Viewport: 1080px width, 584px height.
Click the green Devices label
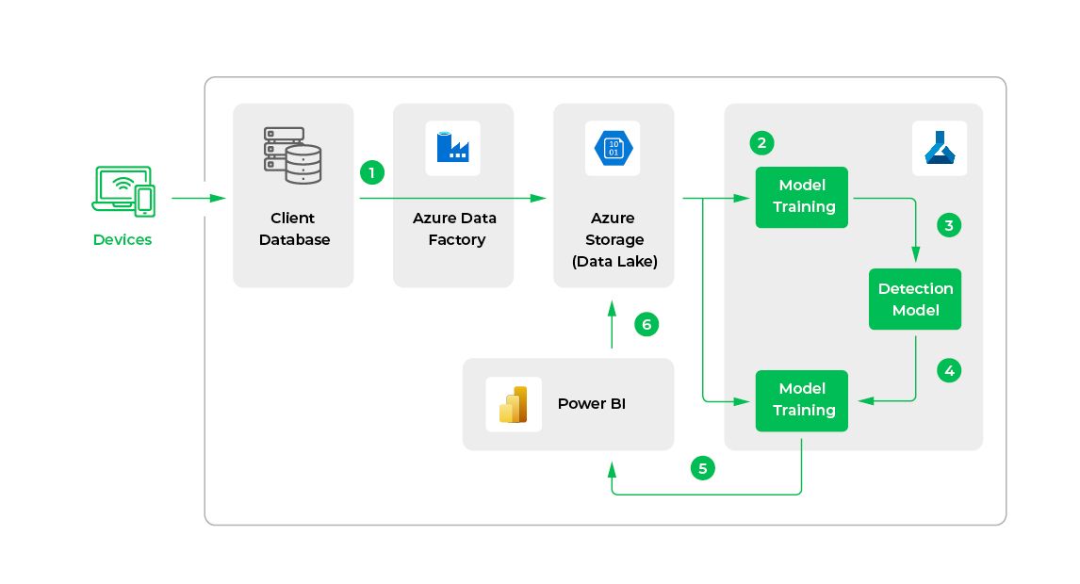[x=123, y=240]
